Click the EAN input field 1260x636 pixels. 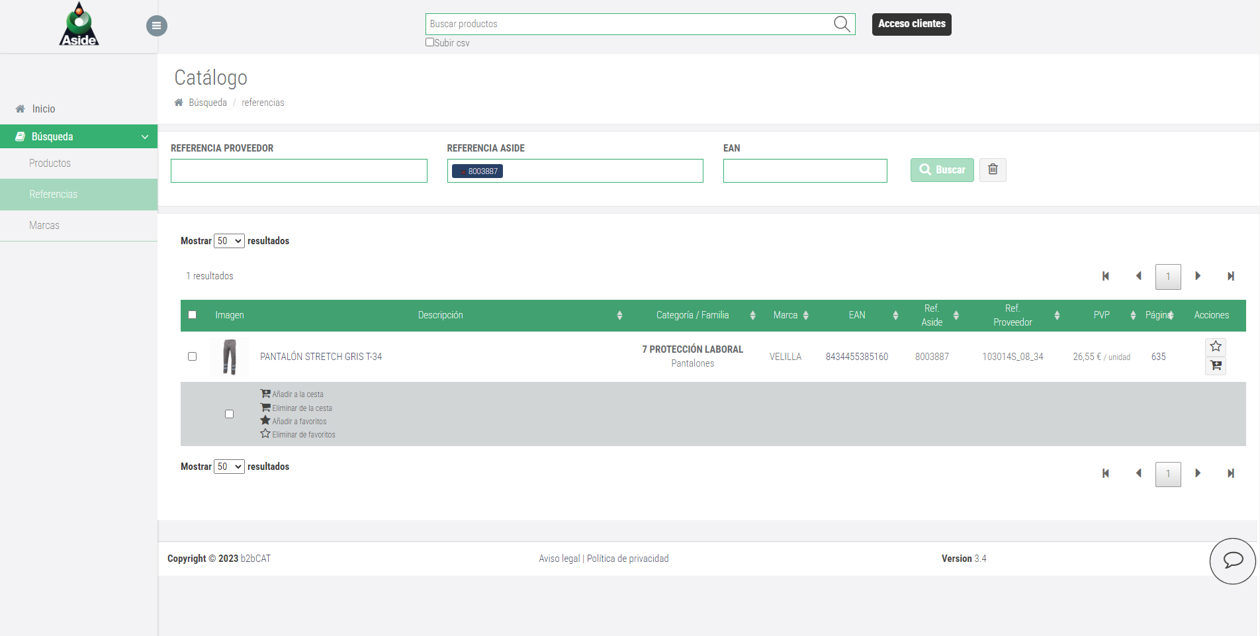805,171
